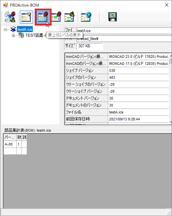
Task: Click the TEST装置-A assembly icon
Action: tap(21, 35)
